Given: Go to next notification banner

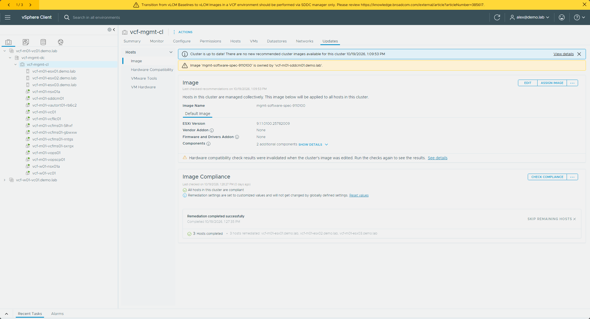Looking at the screenshot, I should pos(30,5).
